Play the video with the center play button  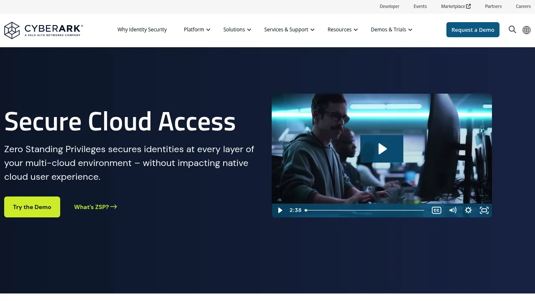pos(382,149)
